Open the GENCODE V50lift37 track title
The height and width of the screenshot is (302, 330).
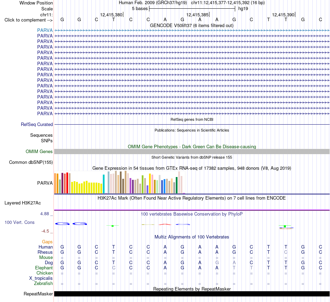(x=191, y=25)
